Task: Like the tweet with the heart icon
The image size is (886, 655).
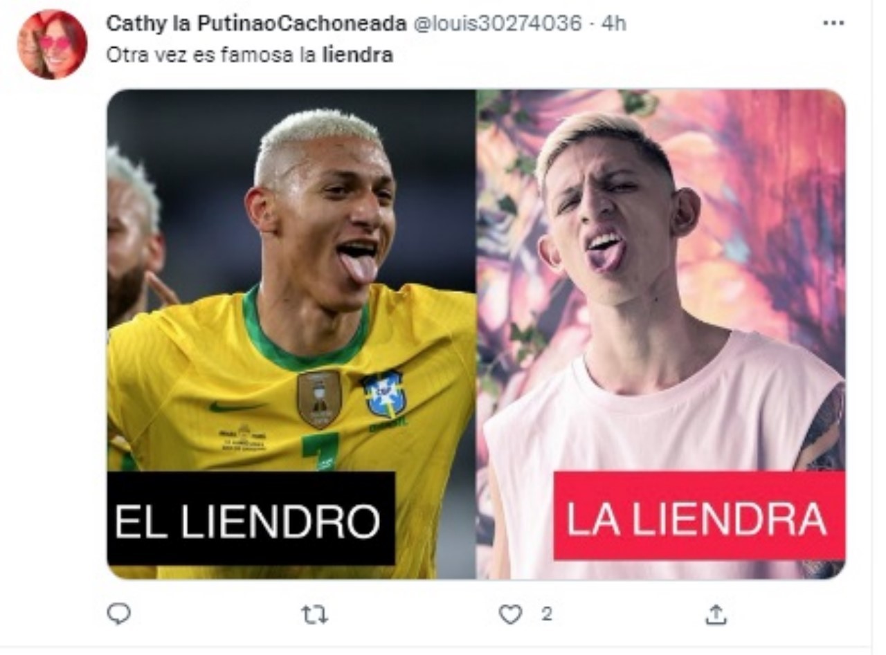Action: [510, 614]
